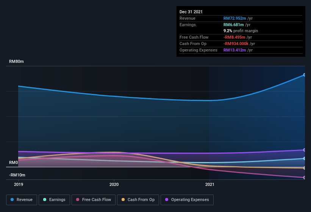Image resolution: width=311 pixels, height=212 pixels.
Task: Toggle the Operating Expenses legend button
Action: click(x=187, y=200)
